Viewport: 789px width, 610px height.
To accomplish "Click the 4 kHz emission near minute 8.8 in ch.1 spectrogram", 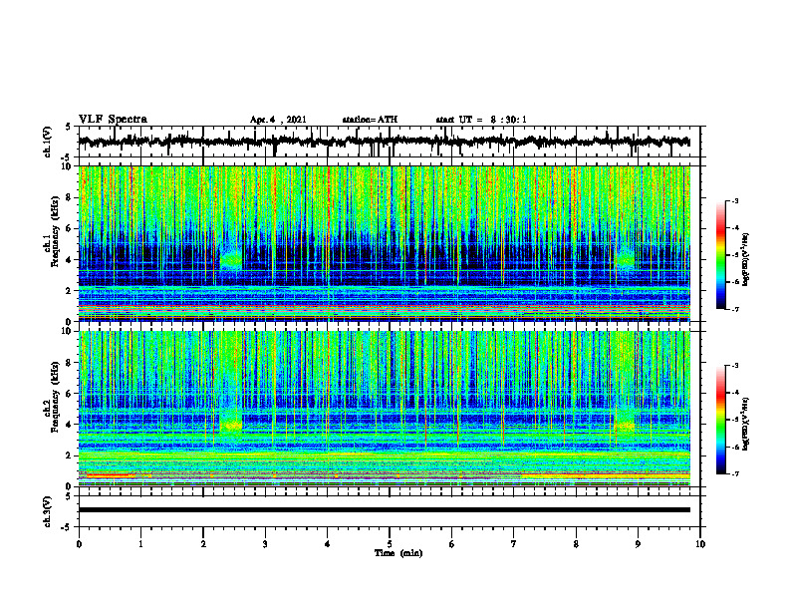I will click(x=626, y=260).
